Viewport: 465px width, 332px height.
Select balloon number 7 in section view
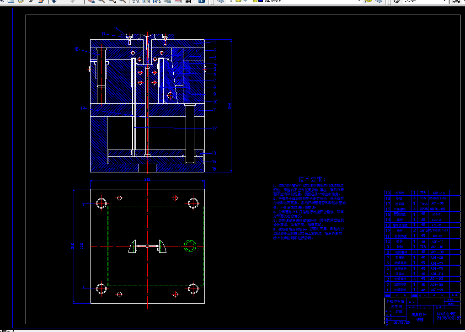pos(215,80)
